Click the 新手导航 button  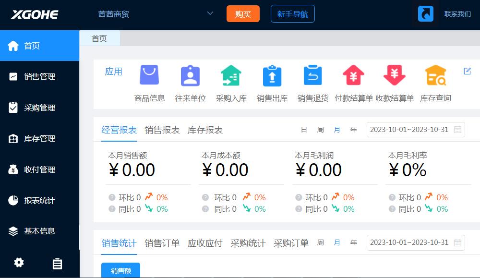pyautogui.click(x=293, y=14)
